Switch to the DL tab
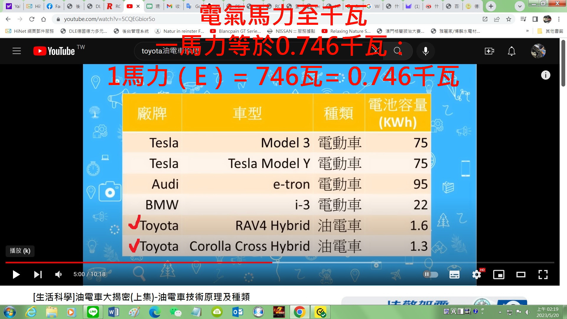The image size is (567, 319). pos(94,6)
